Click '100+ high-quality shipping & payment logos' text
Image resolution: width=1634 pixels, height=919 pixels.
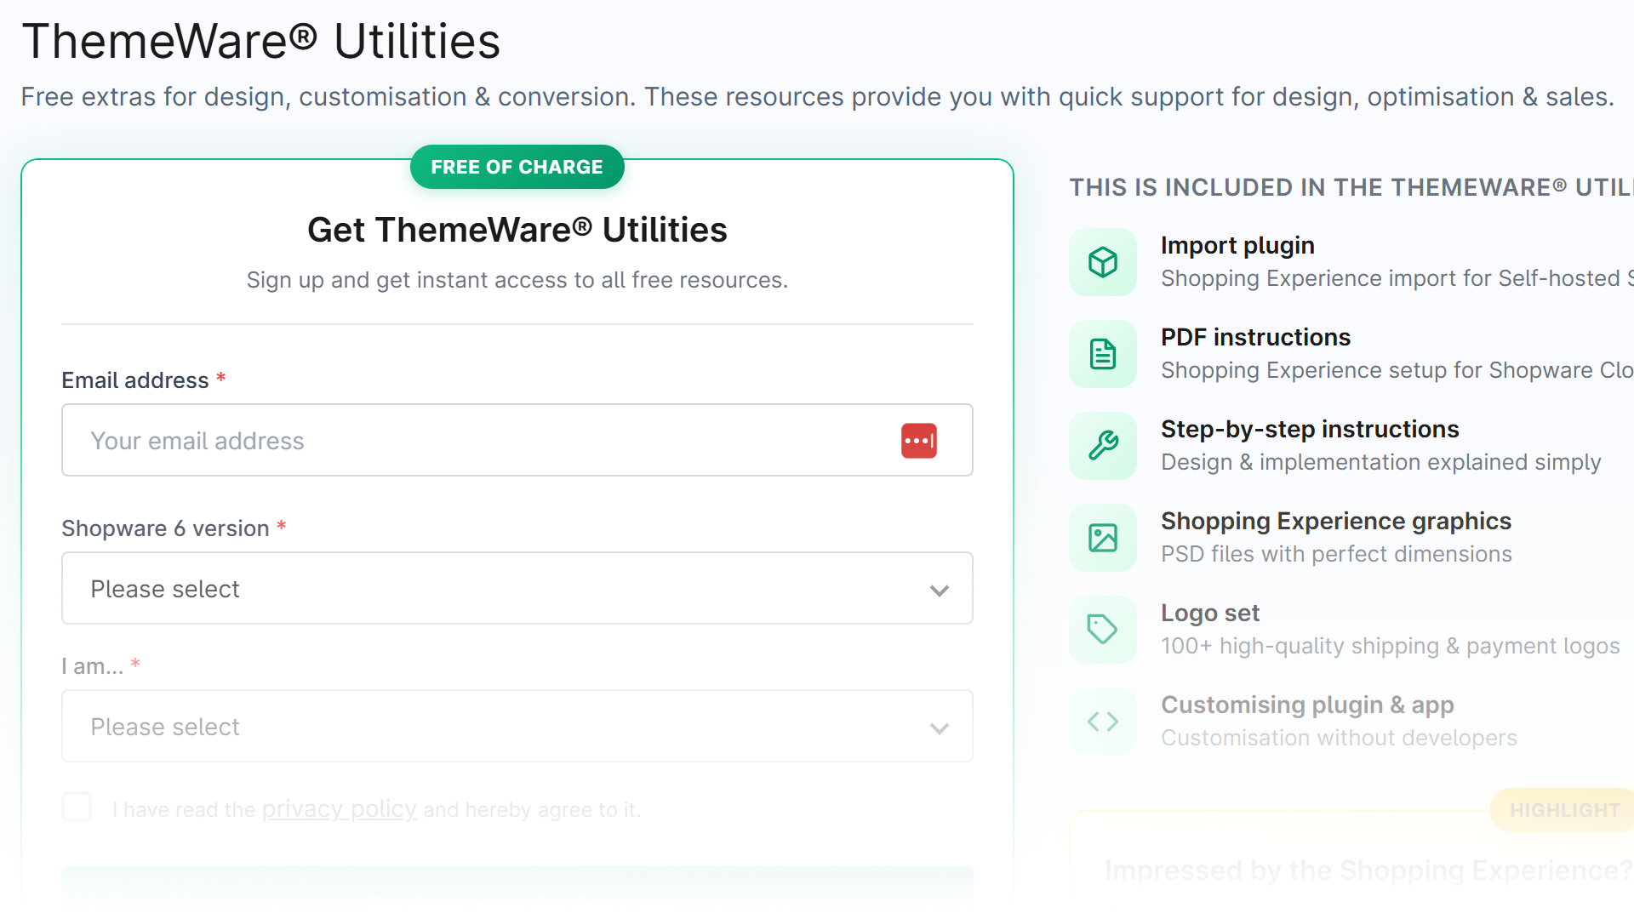coord(1390,646)
